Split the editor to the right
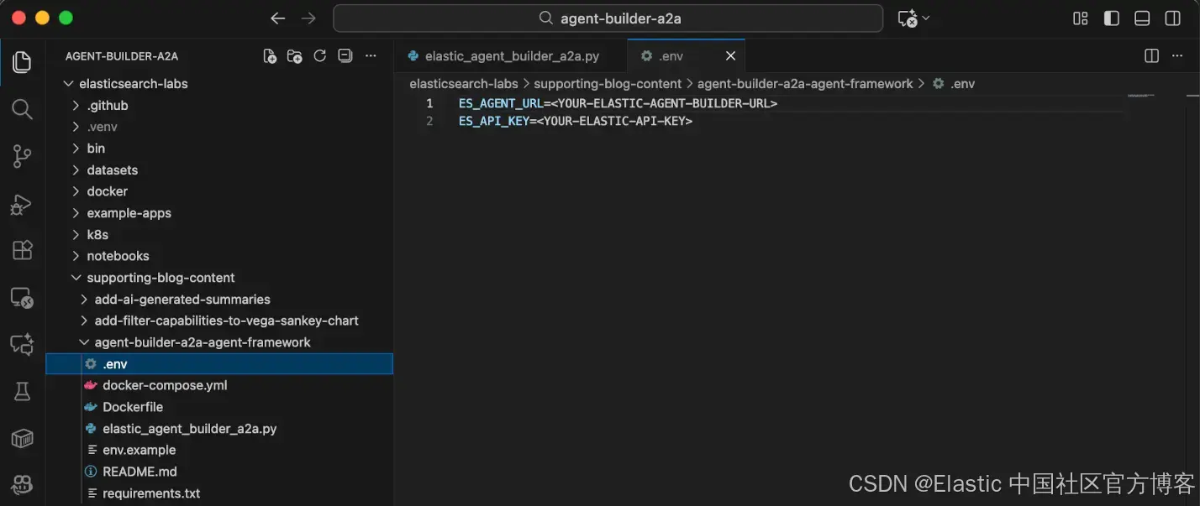The height and width of the screenshot is (506, 1200). (x=1152, y=56)
